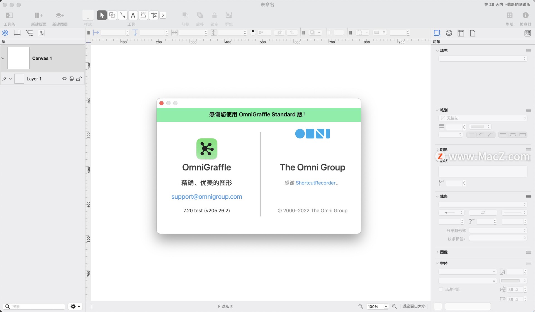The height and width of the screenshot is (312, 535).
Task: Select the arrow Selection tool
Action: point(102,15)
